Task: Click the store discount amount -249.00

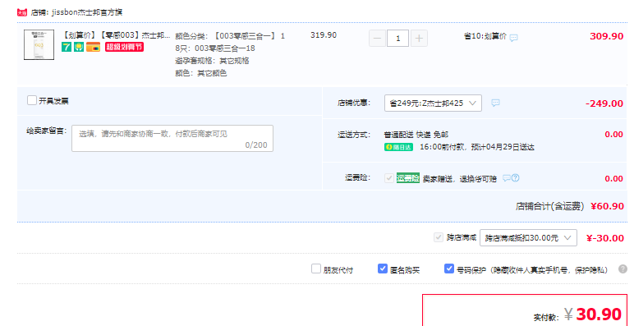Action: 604,103
